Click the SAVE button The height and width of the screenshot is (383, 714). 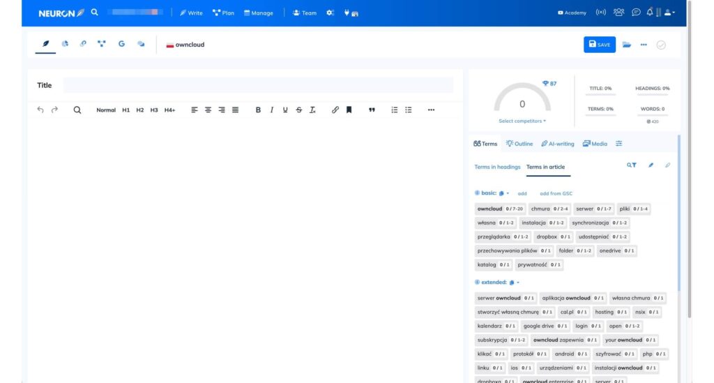click(x=599, y=45)
